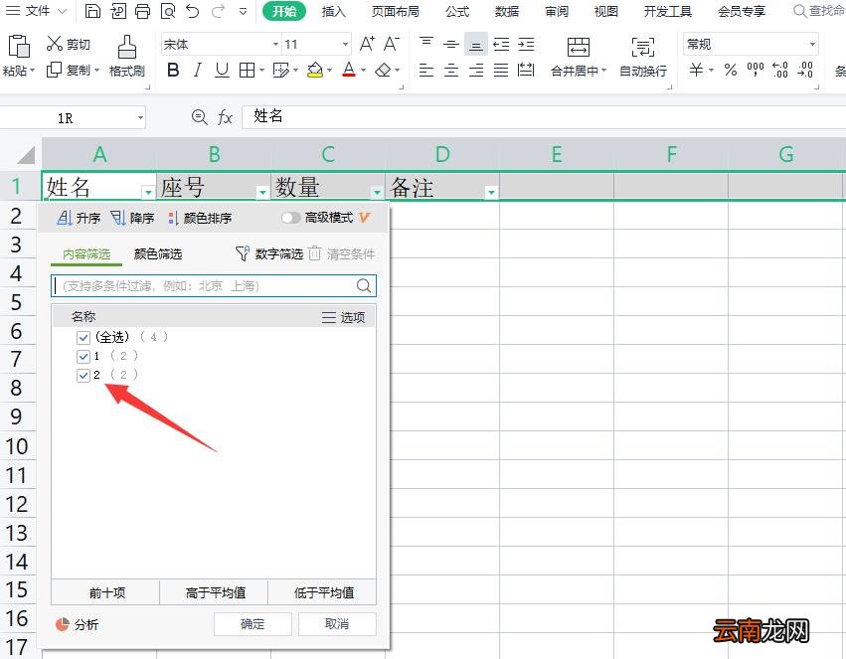Open the 公式 ribbon tab

coord(457,11)
